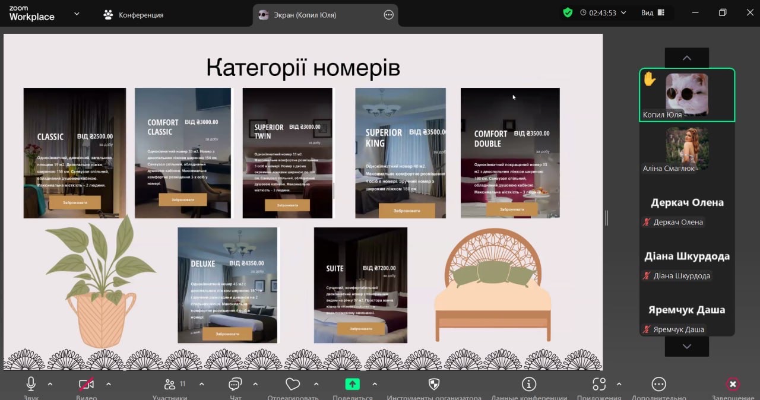
Task: Open Дополнительно more options icon
Action: click(658, 384)
